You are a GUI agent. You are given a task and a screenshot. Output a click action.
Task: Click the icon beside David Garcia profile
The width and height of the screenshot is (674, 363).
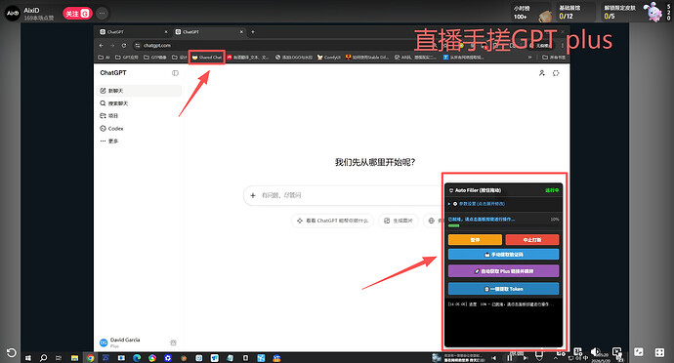pos(173,343)
